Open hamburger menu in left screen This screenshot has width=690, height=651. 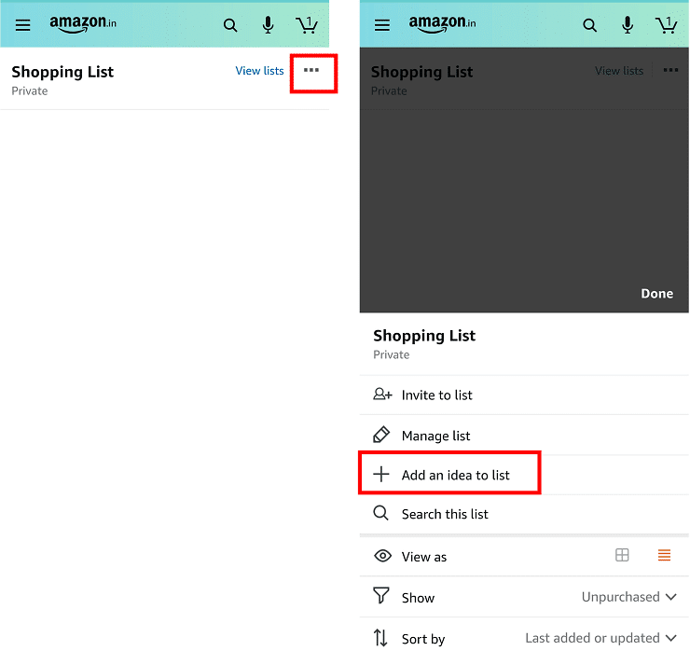[23, 25]
